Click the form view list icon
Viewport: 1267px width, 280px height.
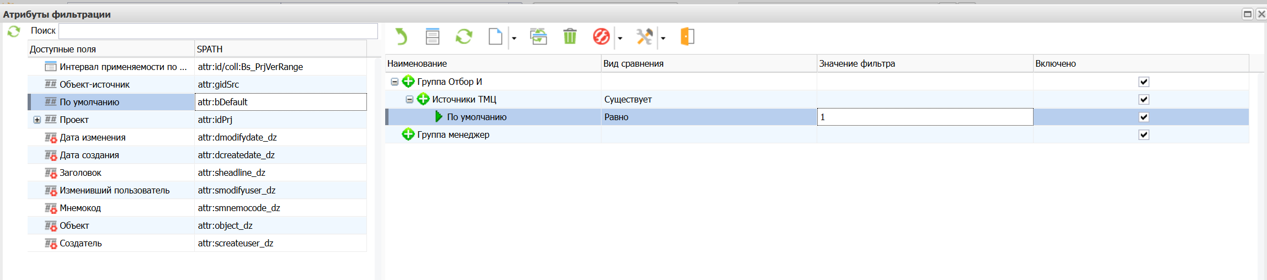[x=433, y=37]
